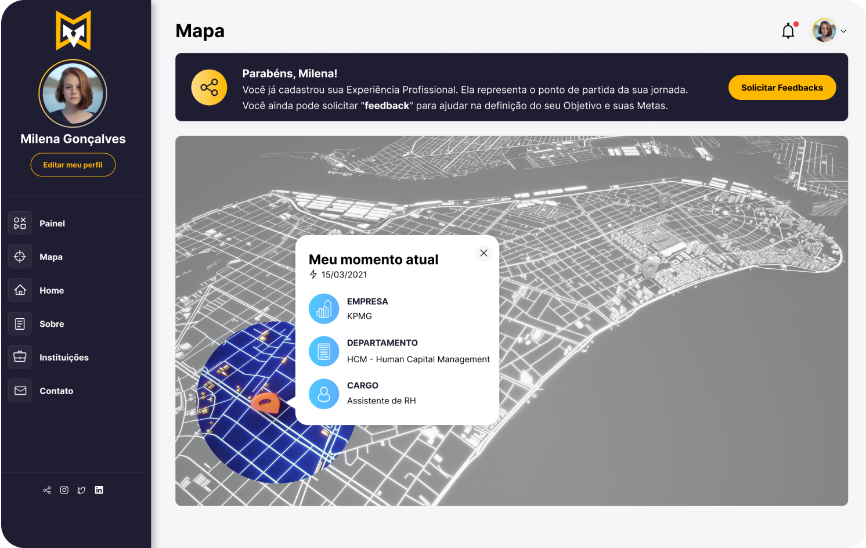
Task: Open the LinkedIn link in sidebar footer
Action: [x=99, y=490]
